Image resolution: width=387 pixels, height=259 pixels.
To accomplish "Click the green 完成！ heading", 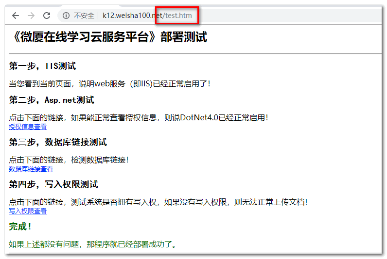I will pos(20,226).
